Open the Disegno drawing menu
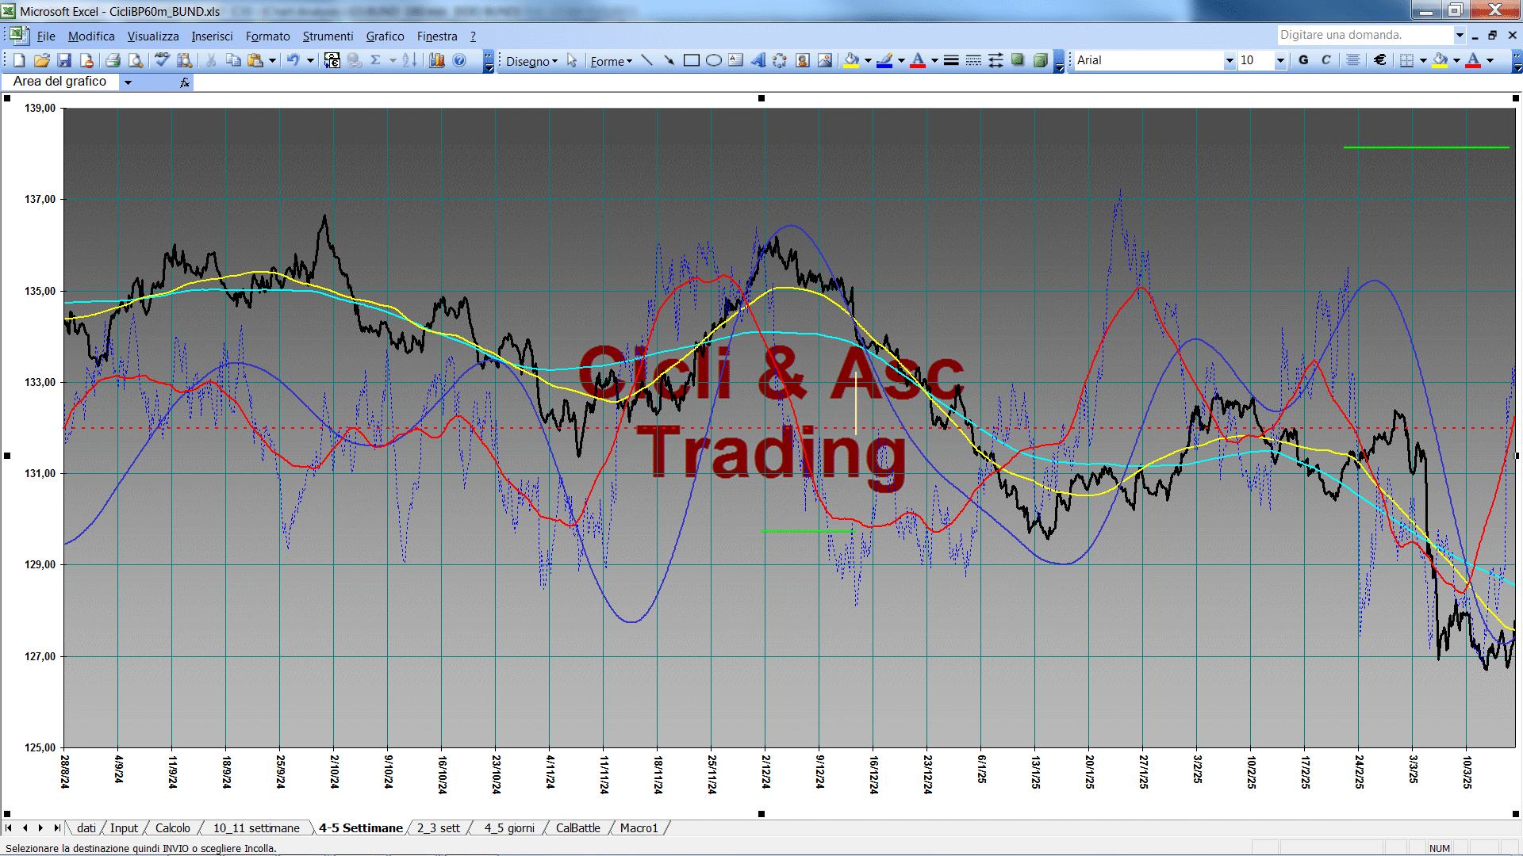This screenshot has height=856, width=1523. (531, 61)
